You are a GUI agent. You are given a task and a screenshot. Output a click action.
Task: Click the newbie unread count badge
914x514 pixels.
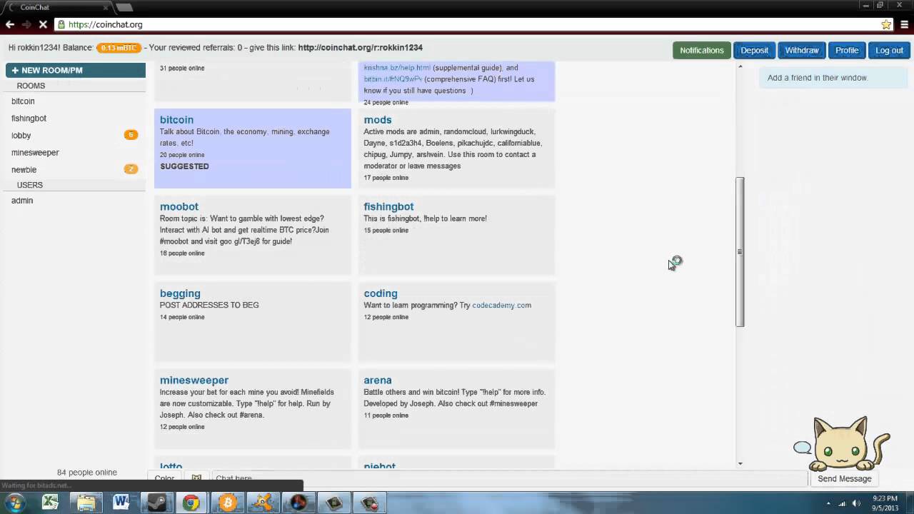point(131,169)
